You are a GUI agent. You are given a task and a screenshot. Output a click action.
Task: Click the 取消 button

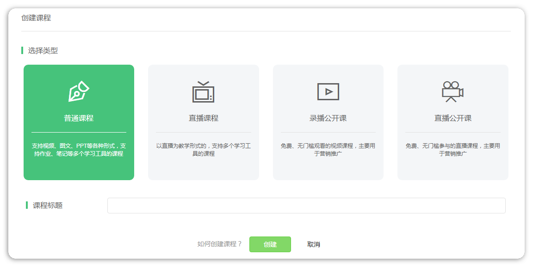[x=314, y=244]
